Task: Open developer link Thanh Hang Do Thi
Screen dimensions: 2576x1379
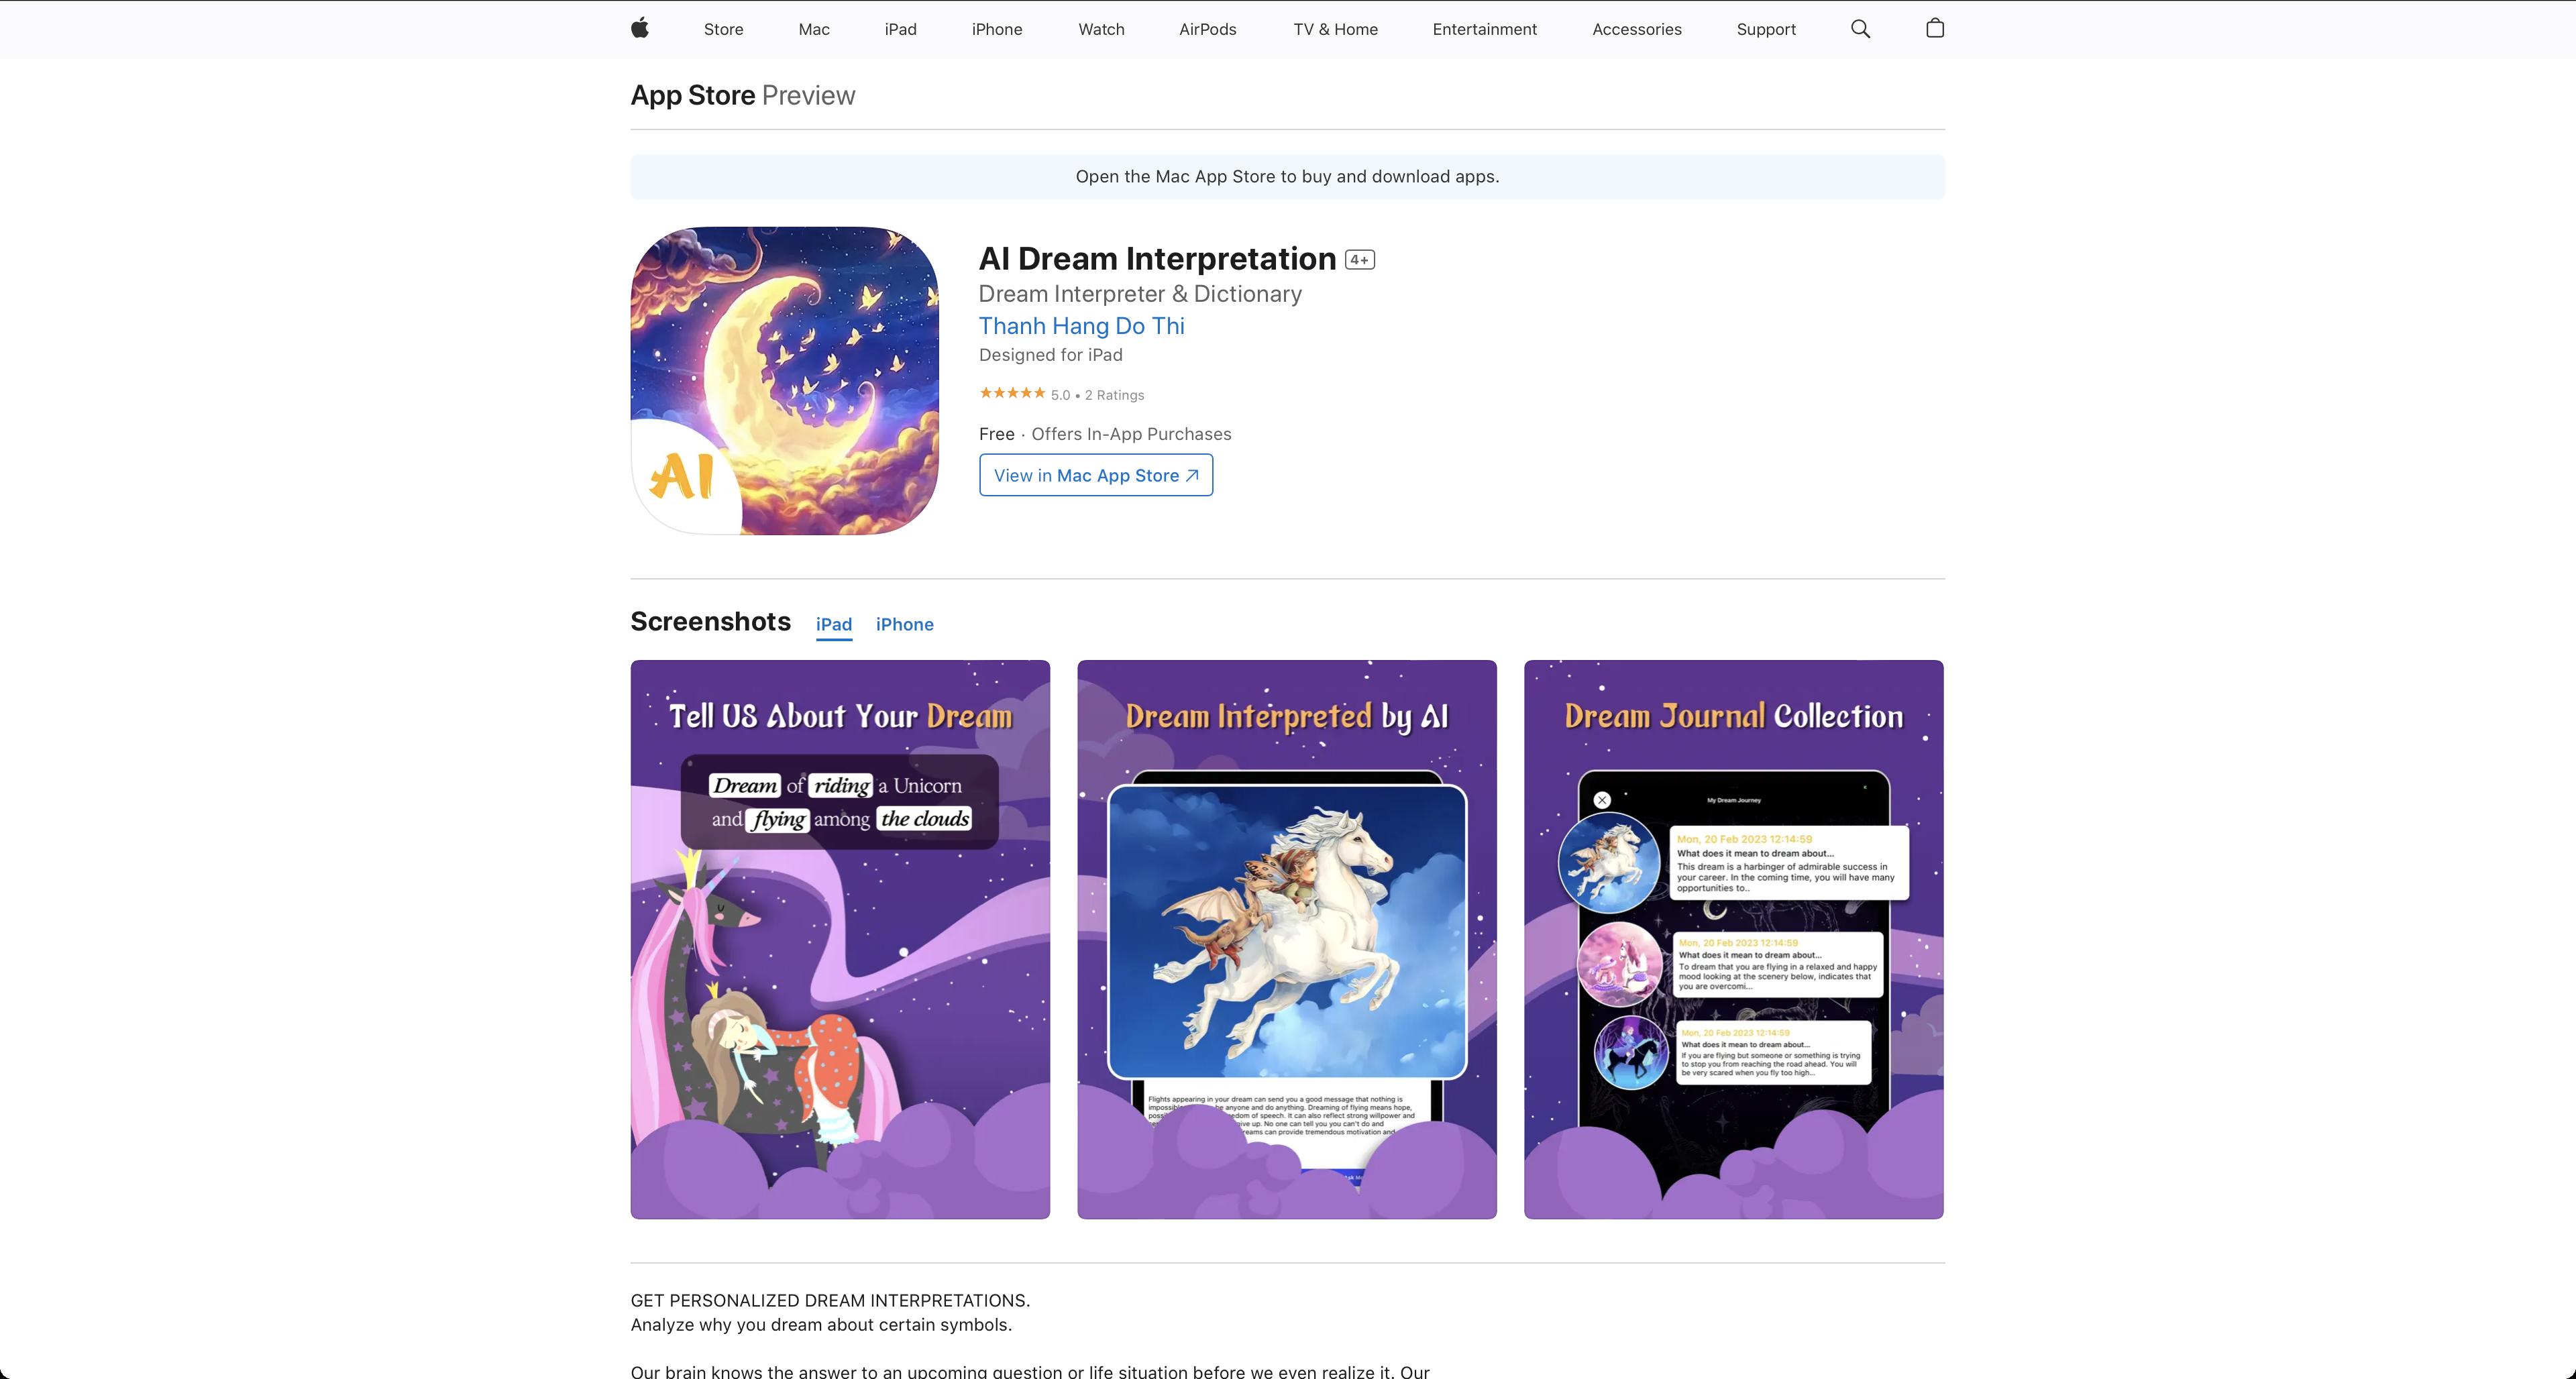Action: tap(1081, 326)
